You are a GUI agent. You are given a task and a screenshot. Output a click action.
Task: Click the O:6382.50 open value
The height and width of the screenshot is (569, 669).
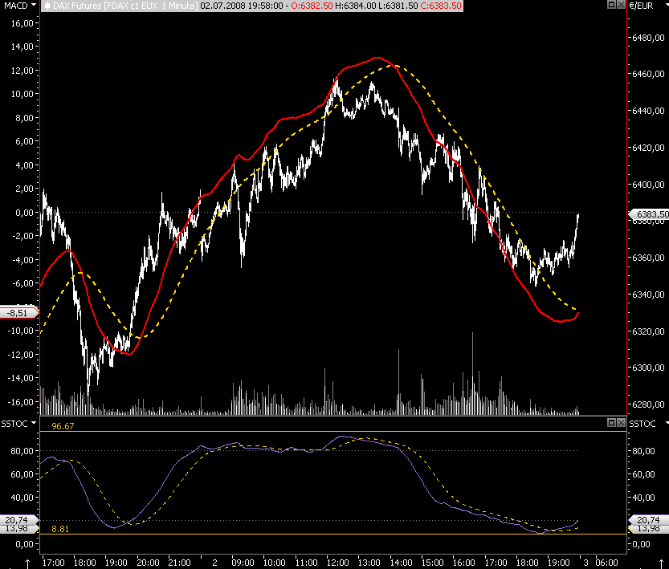[312, 6]
